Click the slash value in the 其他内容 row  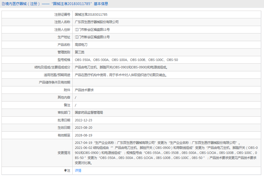[75, 97]
